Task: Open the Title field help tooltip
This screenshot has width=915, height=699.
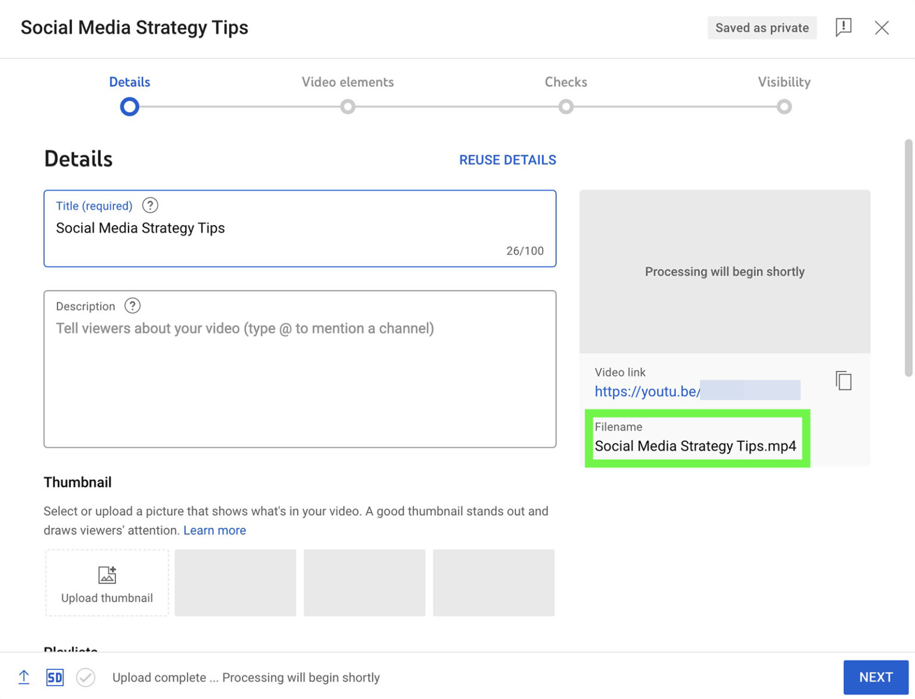Action: click(150, 205)
